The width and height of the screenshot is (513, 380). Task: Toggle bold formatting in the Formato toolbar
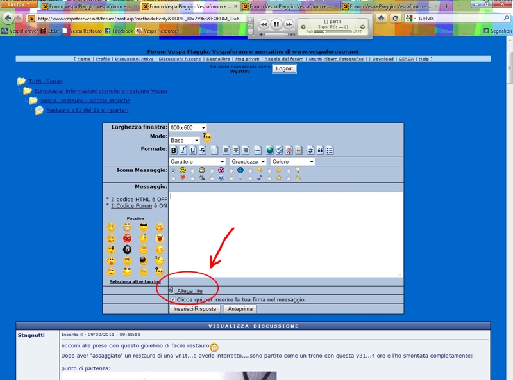pyautogui.click(x=174, y=150)
